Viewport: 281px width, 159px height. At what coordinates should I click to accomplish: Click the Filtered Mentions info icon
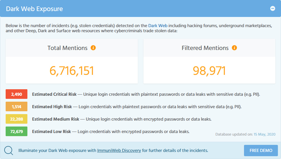(234, 48)
